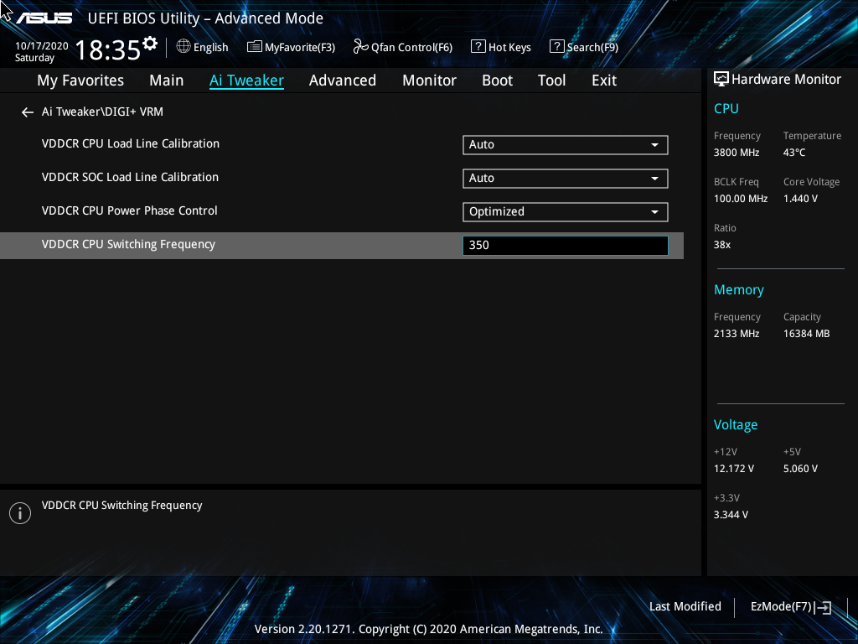Open MyFavorite(F3) text
The image size is (858, 644).
[x=300, y=48]
